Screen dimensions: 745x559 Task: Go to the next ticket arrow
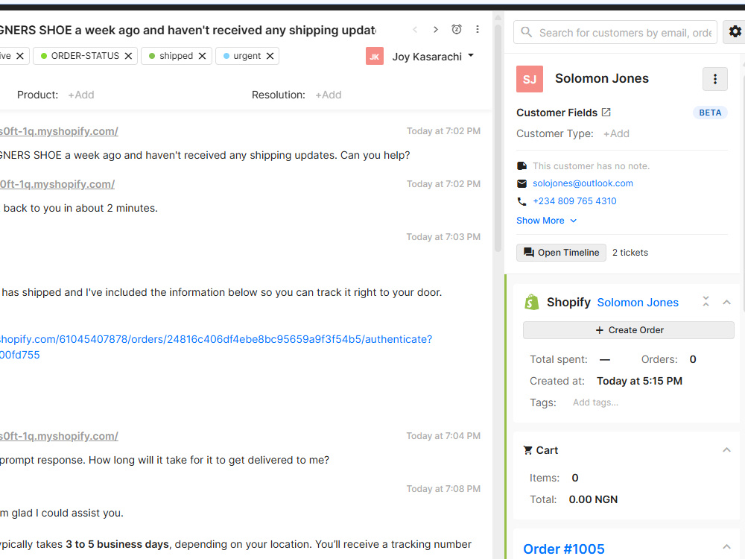tap(436, 30)
